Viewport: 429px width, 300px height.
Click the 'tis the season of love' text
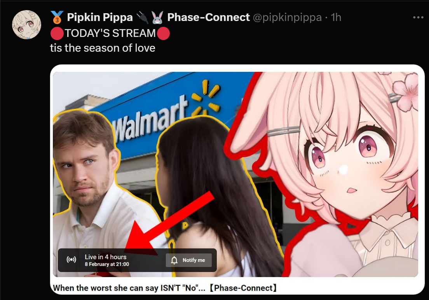pyautogui.click(x=103, y=48)
